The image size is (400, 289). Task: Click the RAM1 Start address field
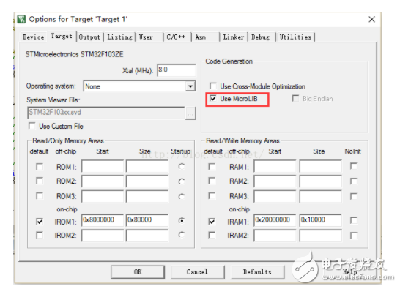pyautogui.click(x=275, y=166)
